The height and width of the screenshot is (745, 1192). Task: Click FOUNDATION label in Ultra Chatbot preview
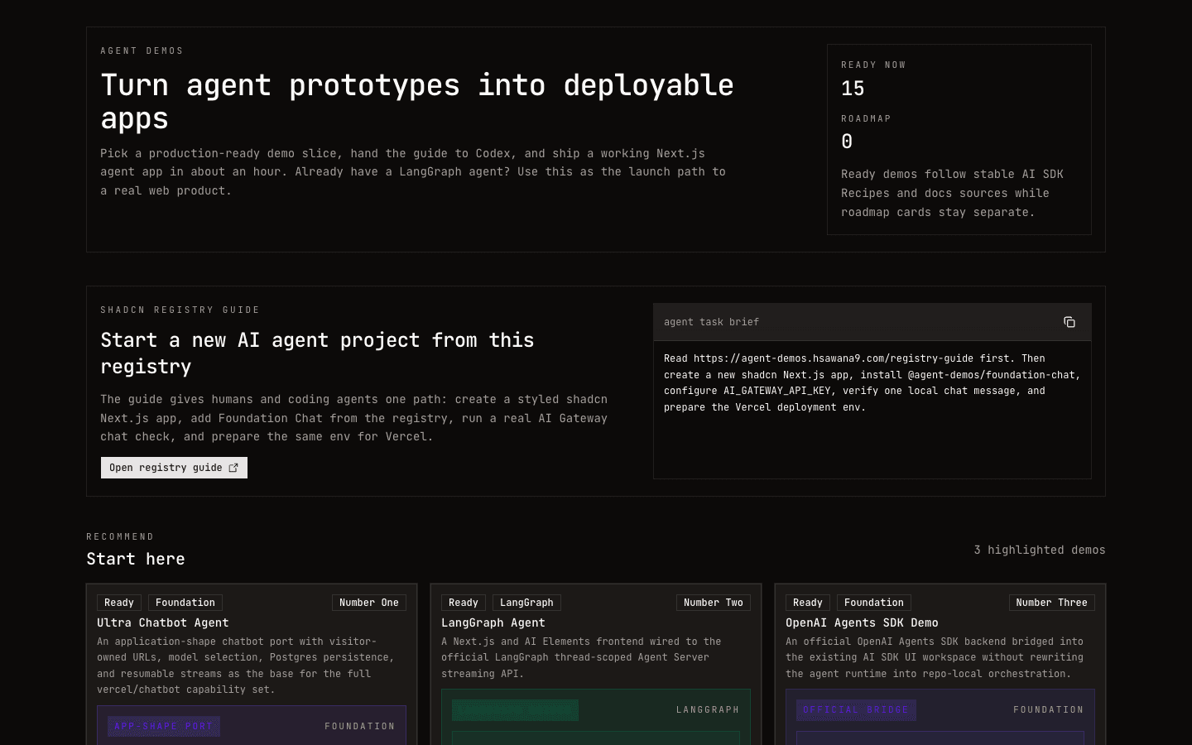pyautogui.click(x=359, y=726)
